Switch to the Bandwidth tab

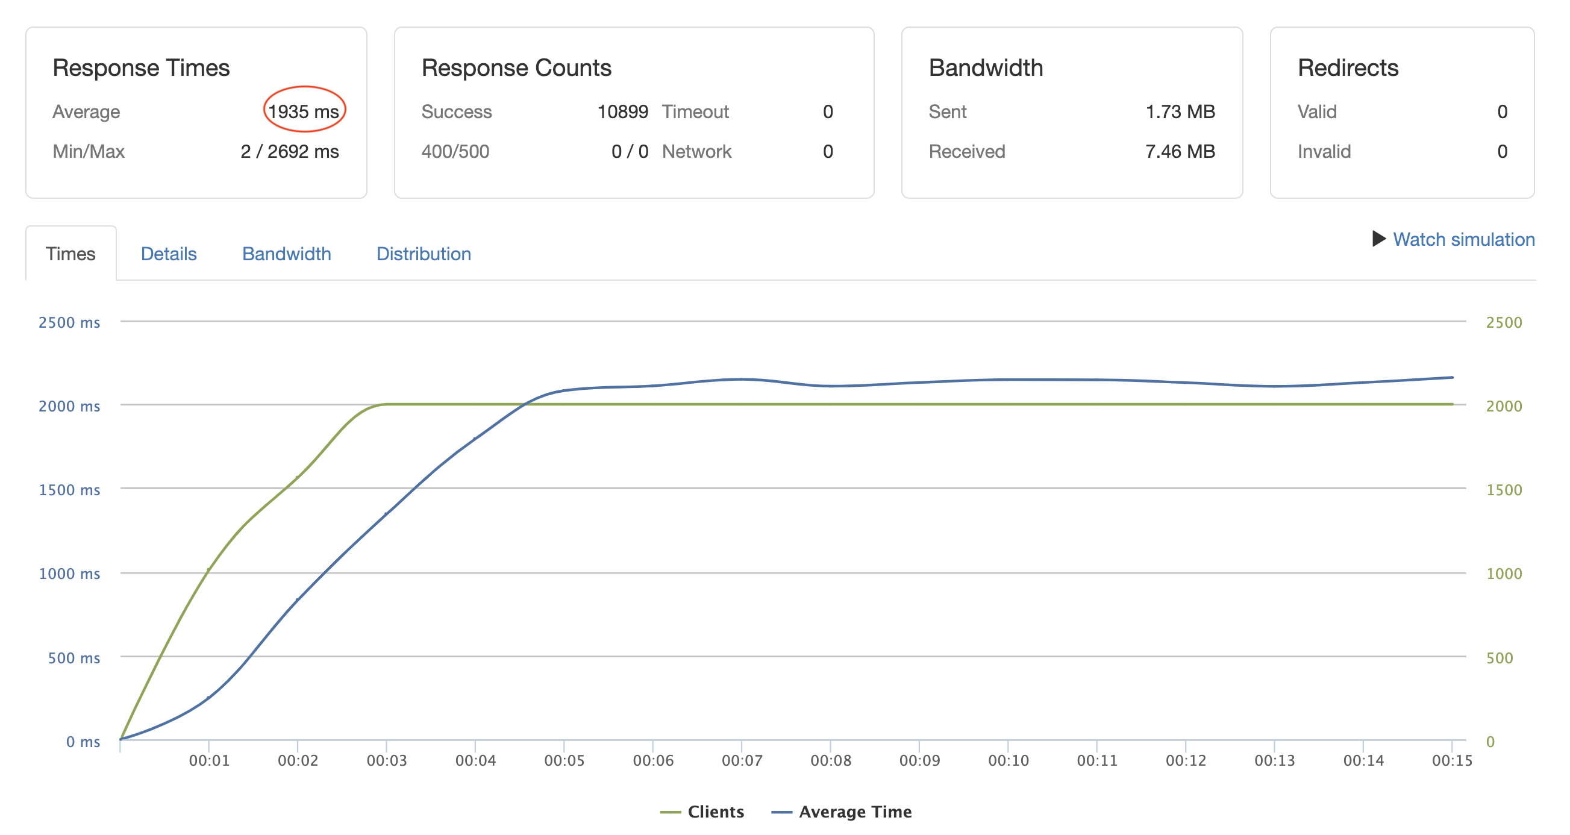[286, 254]
